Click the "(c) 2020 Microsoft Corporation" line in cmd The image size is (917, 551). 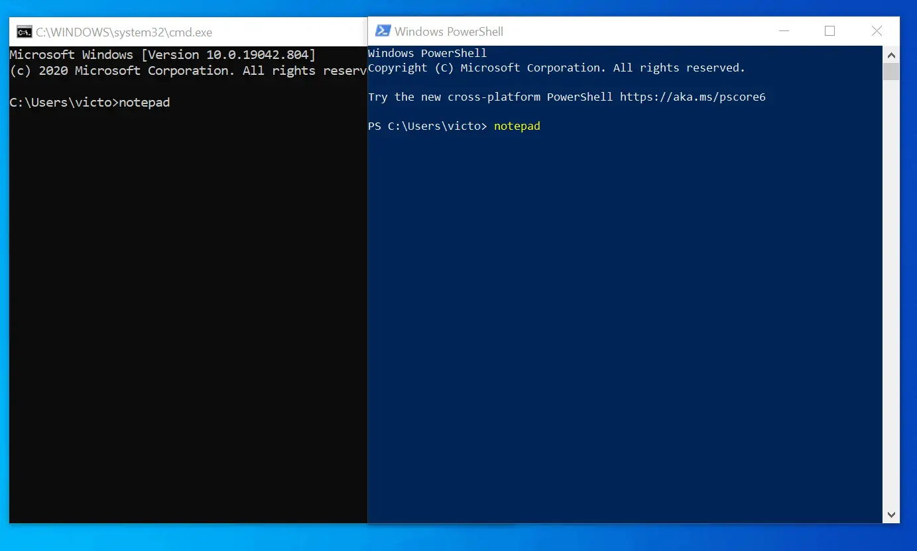coord(188,71)
